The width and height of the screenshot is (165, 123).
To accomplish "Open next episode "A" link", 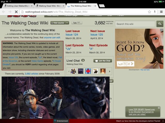I will (x=91, y=49).
